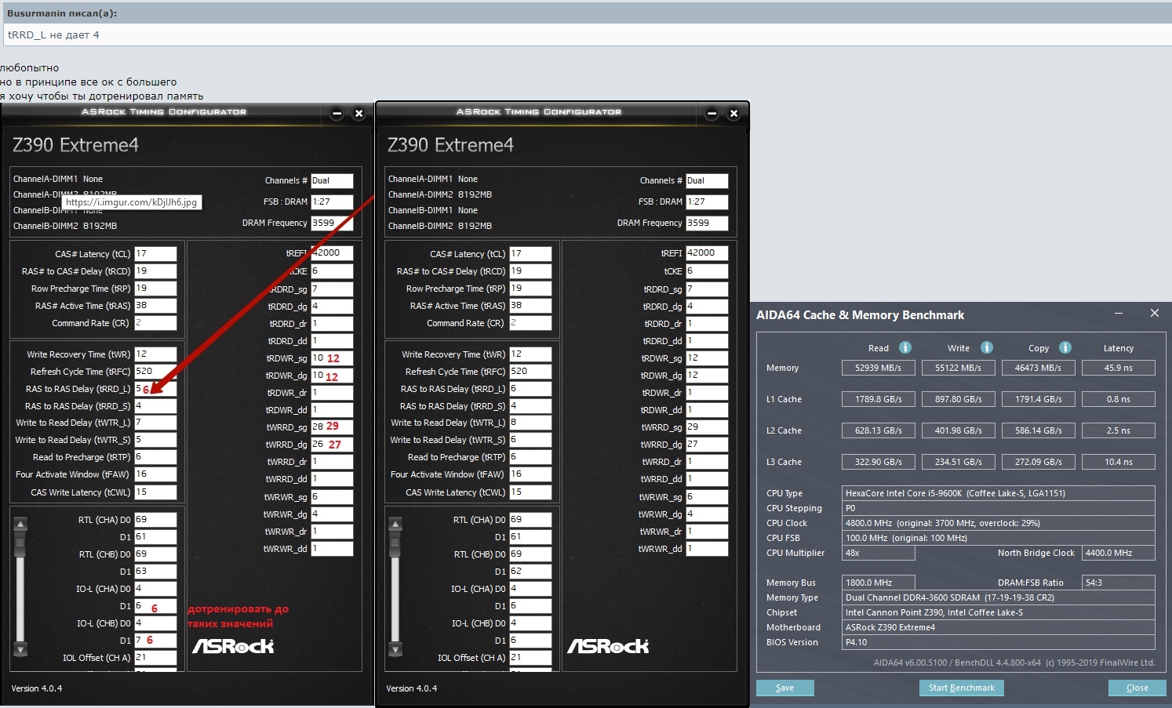Viewport: 1172px width, 708px height.
Task: Select Refresh Cycle Time field in right window
Action: 530,372
